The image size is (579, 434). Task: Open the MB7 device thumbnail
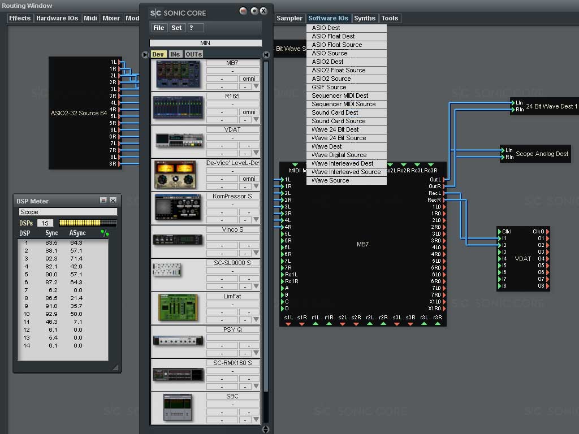[x=178, y=75]
